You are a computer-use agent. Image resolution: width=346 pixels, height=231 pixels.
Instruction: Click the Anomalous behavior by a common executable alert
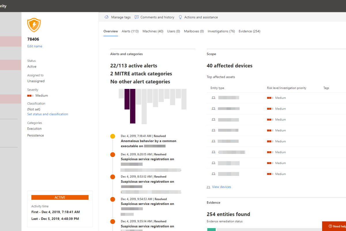coord(148,144)
